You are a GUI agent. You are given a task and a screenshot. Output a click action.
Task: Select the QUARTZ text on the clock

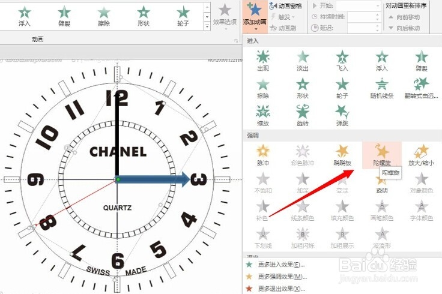pos(117,208)
